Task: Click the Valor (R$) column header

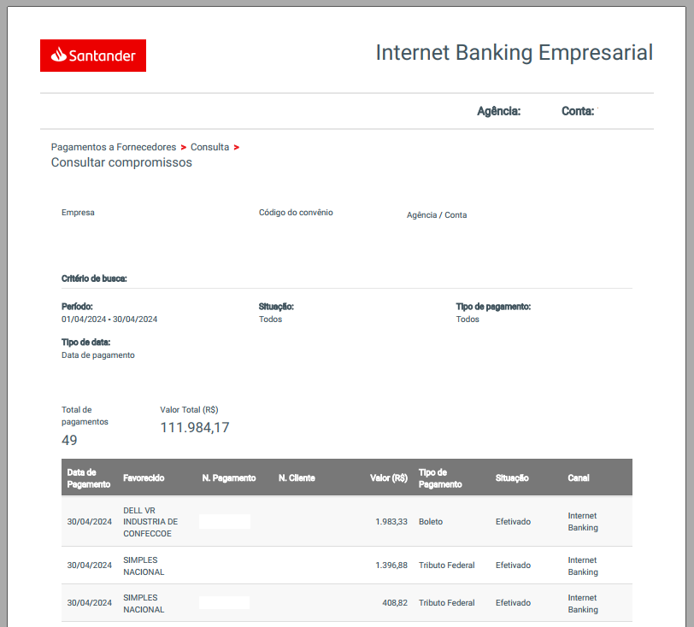Action: coord(389,478)
